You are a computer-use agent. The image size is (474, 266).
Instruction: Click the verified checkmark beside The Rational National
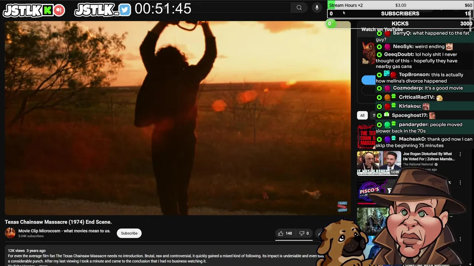pyautogui.click(x=436, y=164)
